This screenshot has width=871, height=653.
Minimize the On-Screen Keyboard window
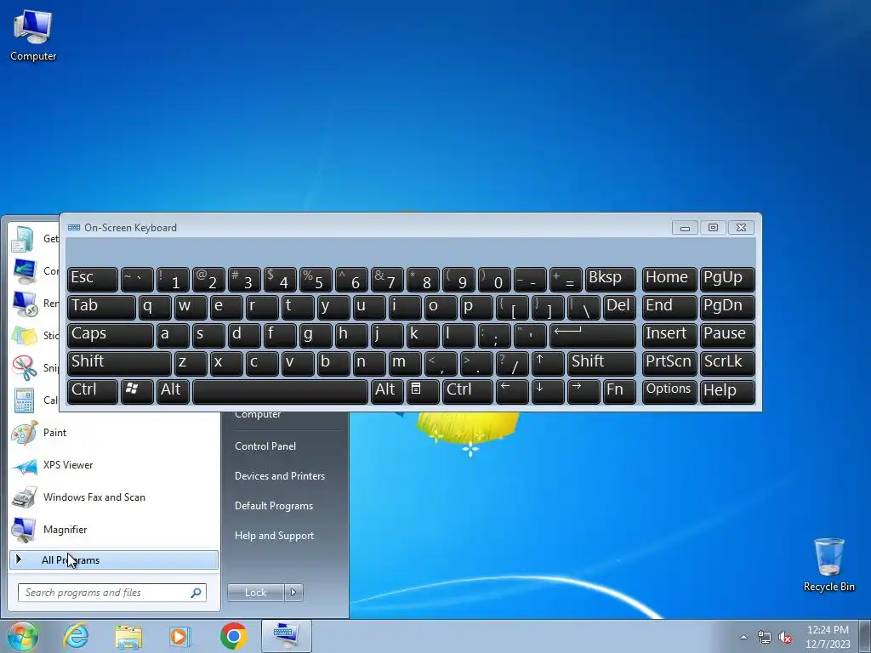(685, 228)
